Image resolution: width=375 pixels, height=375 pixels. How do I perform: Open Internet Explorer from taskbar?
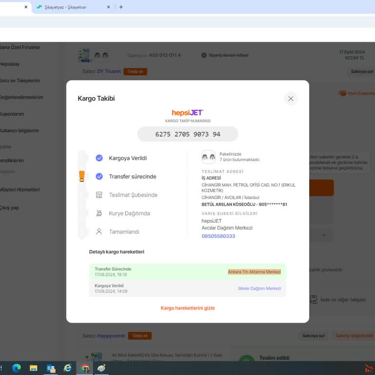click(68, 368)
